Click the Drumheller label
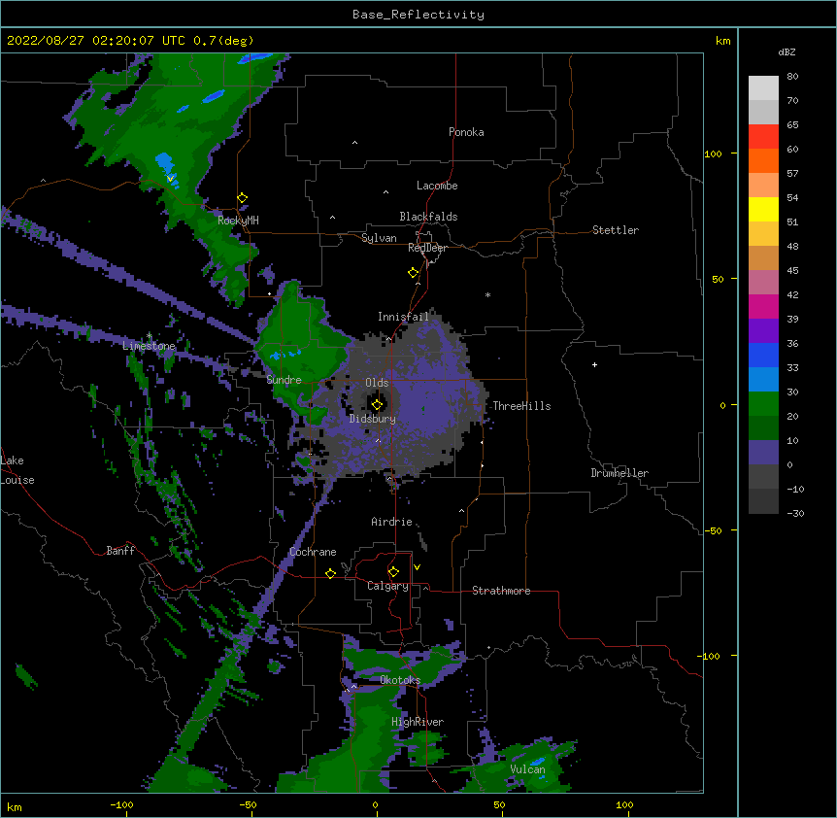This screenshot has width=837, height=818. [619, 473]
